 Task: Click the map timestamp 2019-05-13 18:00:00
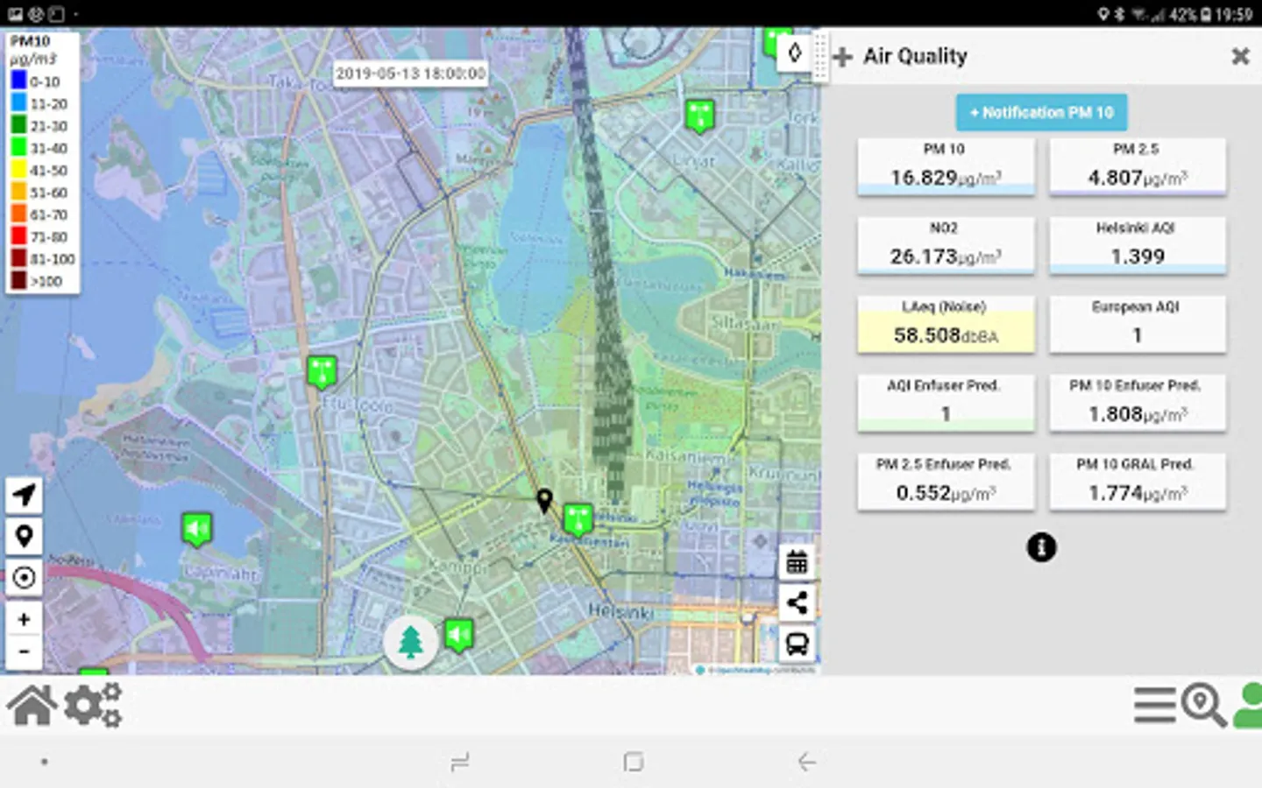410,74
